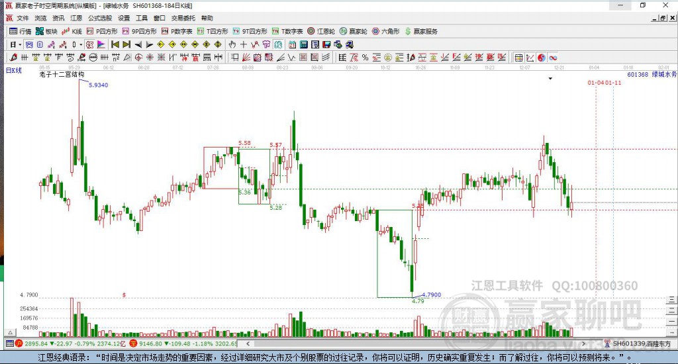678x364 pixels.
Task: Select the Gann fan lines icon
Action: click(246, 57)
